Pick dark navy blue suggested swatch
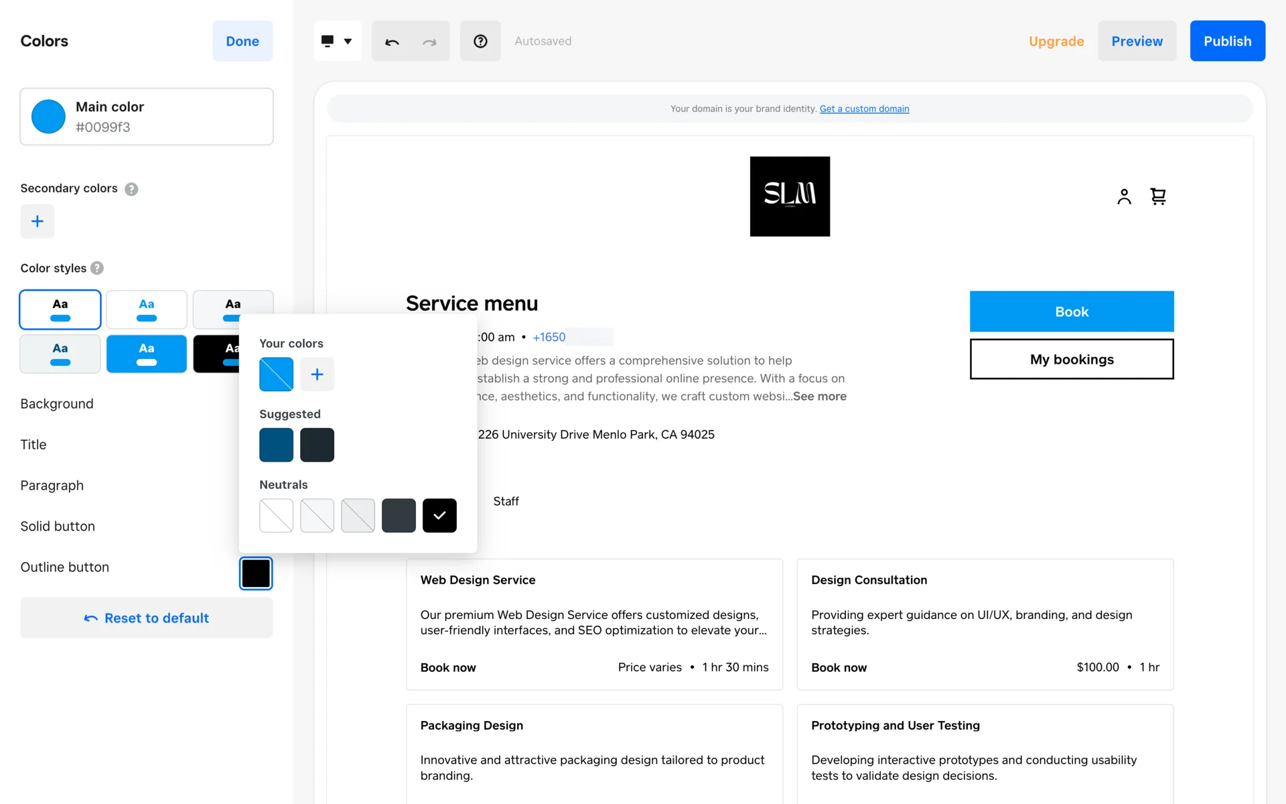1286x804 pixels. pos(276,445)
